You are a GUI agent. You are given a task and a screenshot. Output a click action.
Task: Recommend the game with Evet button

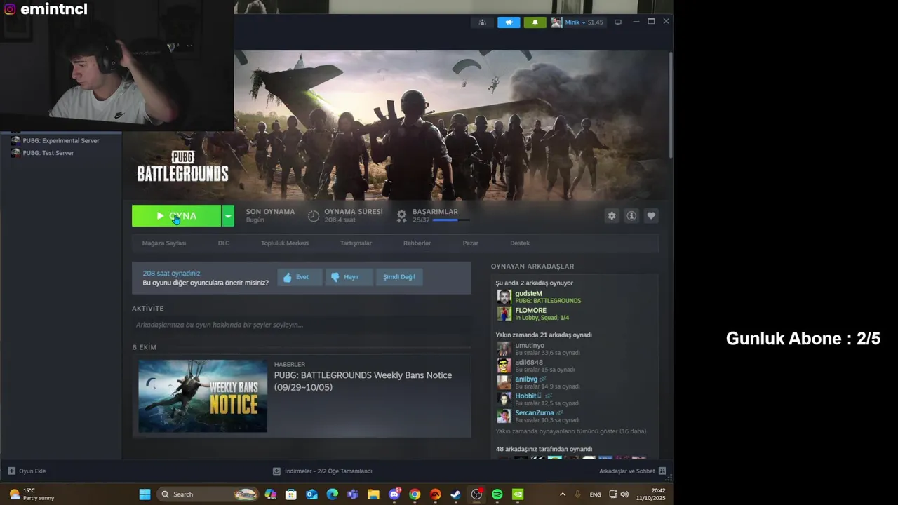click(299, 277)
